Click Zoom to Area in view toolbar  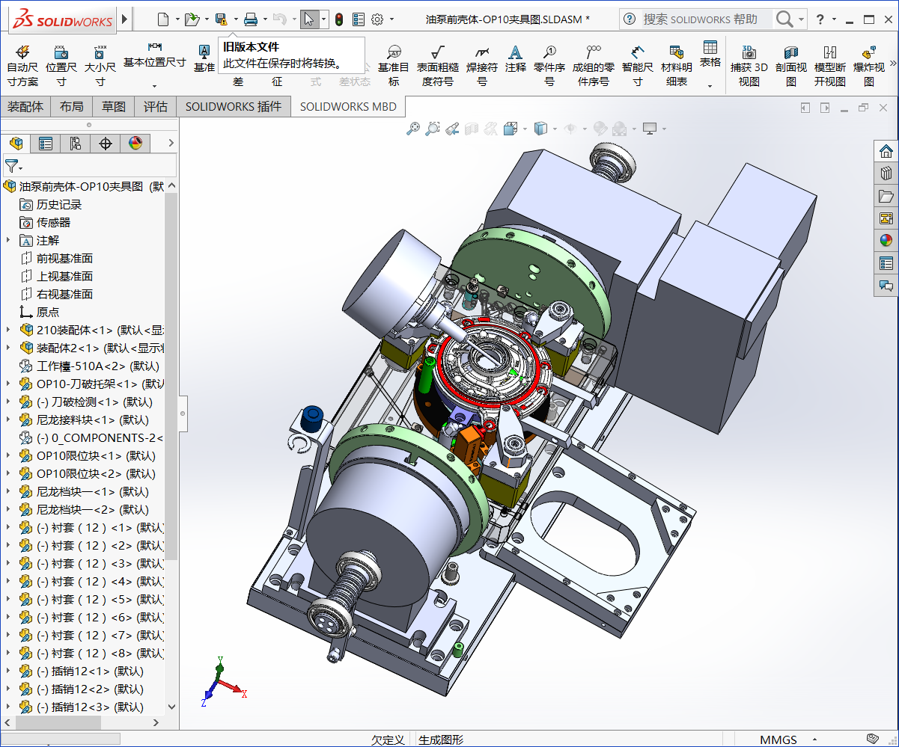pos(433,129)
